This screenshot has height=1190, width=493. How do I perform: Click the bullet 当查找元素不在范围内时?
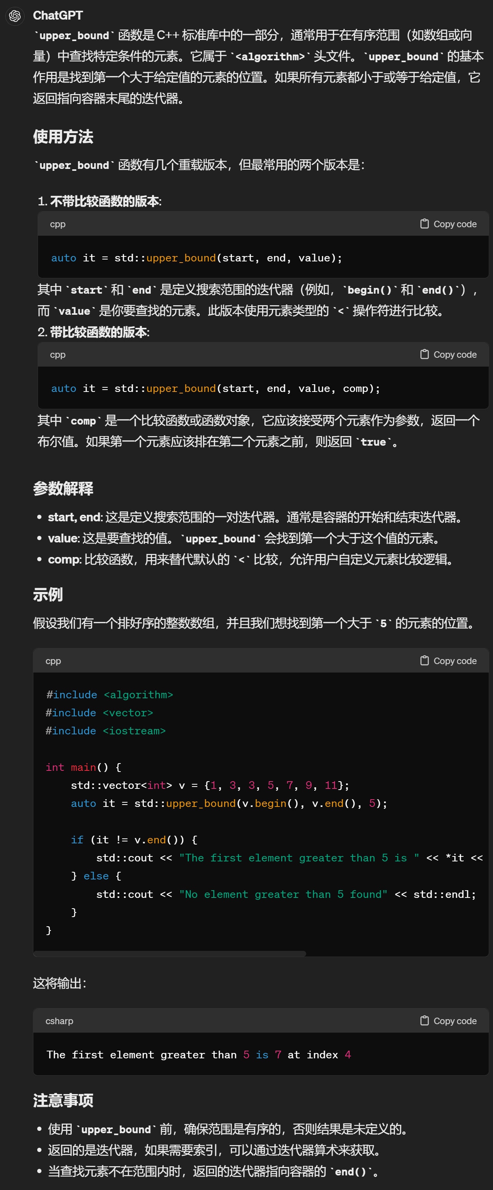pyautogui.click(x=214, y=1172)
